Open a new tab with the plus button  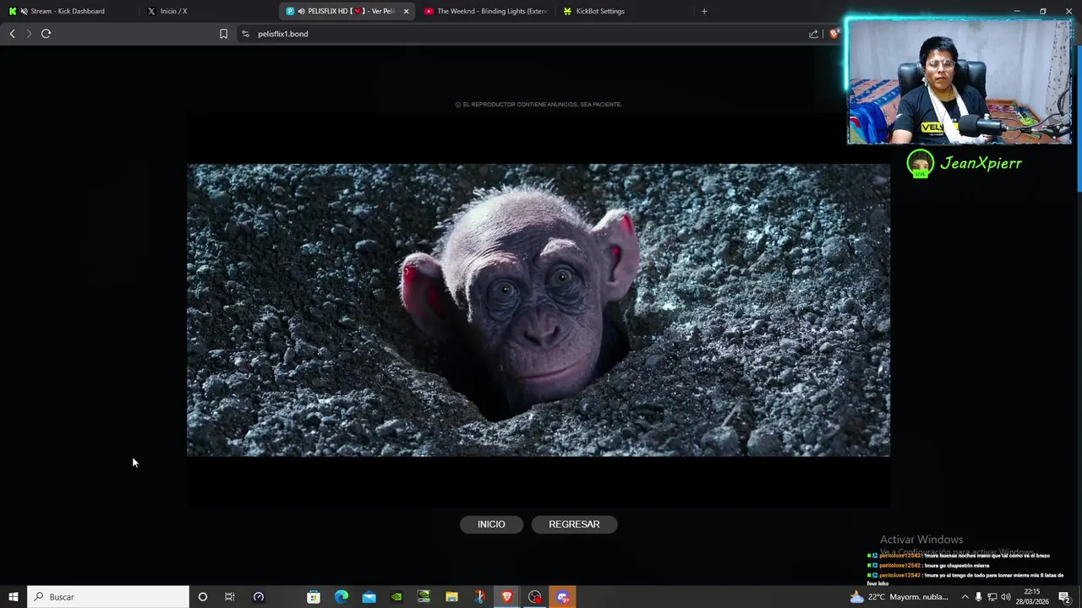point(704,11)
